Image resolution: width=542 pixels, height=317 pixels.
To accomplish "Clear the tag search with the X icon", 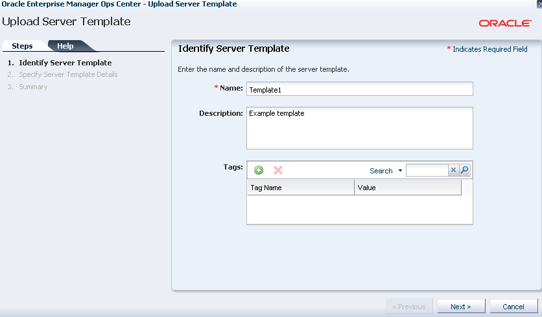I will 454,170.
